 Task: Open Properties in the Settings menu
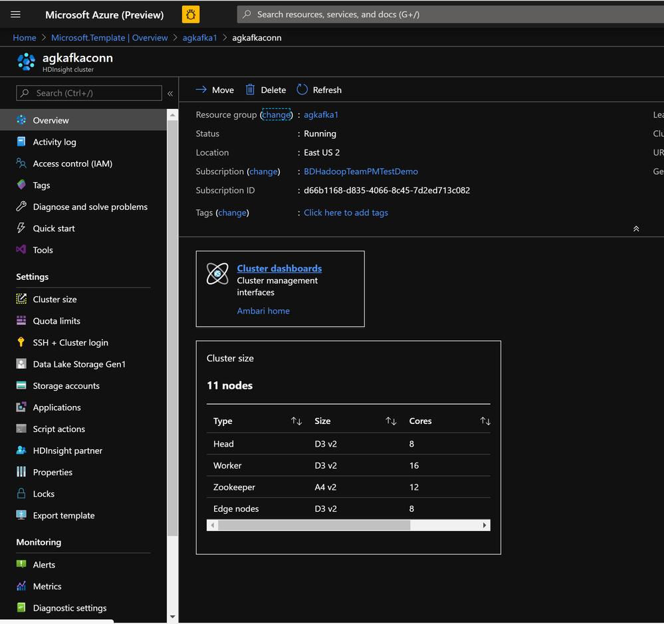[84, 472]
